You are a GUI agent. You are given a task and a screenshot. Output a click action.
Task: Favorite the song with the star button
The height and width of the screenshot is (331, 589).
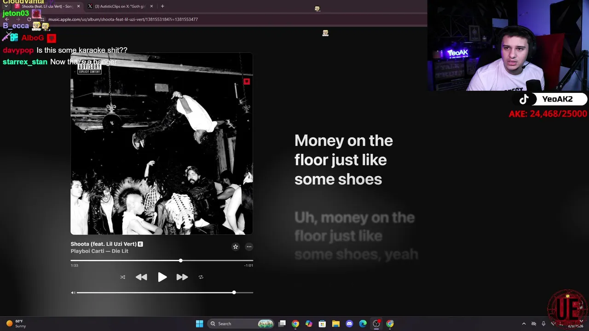click(x=235, y=247)
